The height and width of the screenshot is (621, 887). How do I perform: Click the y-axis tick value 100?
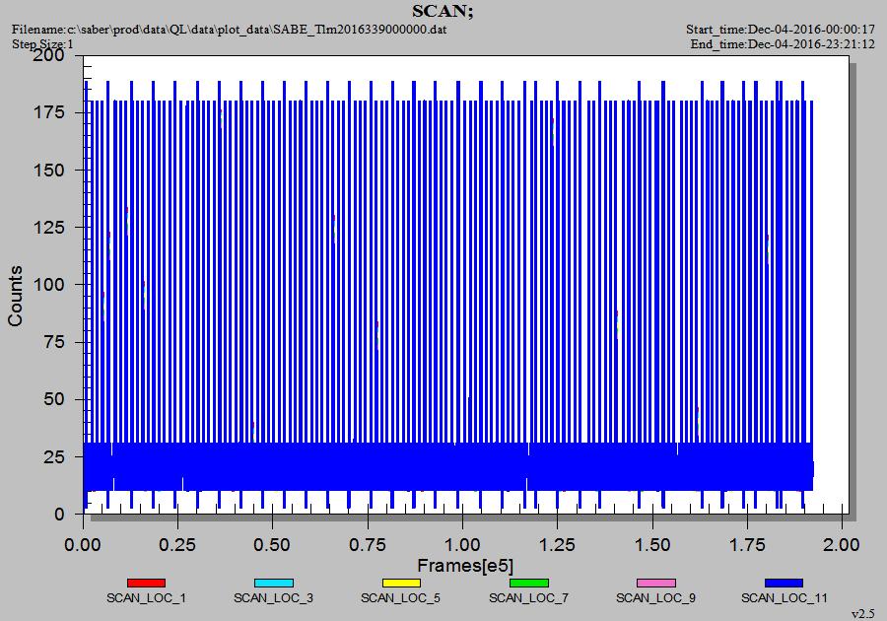(49, 285)
